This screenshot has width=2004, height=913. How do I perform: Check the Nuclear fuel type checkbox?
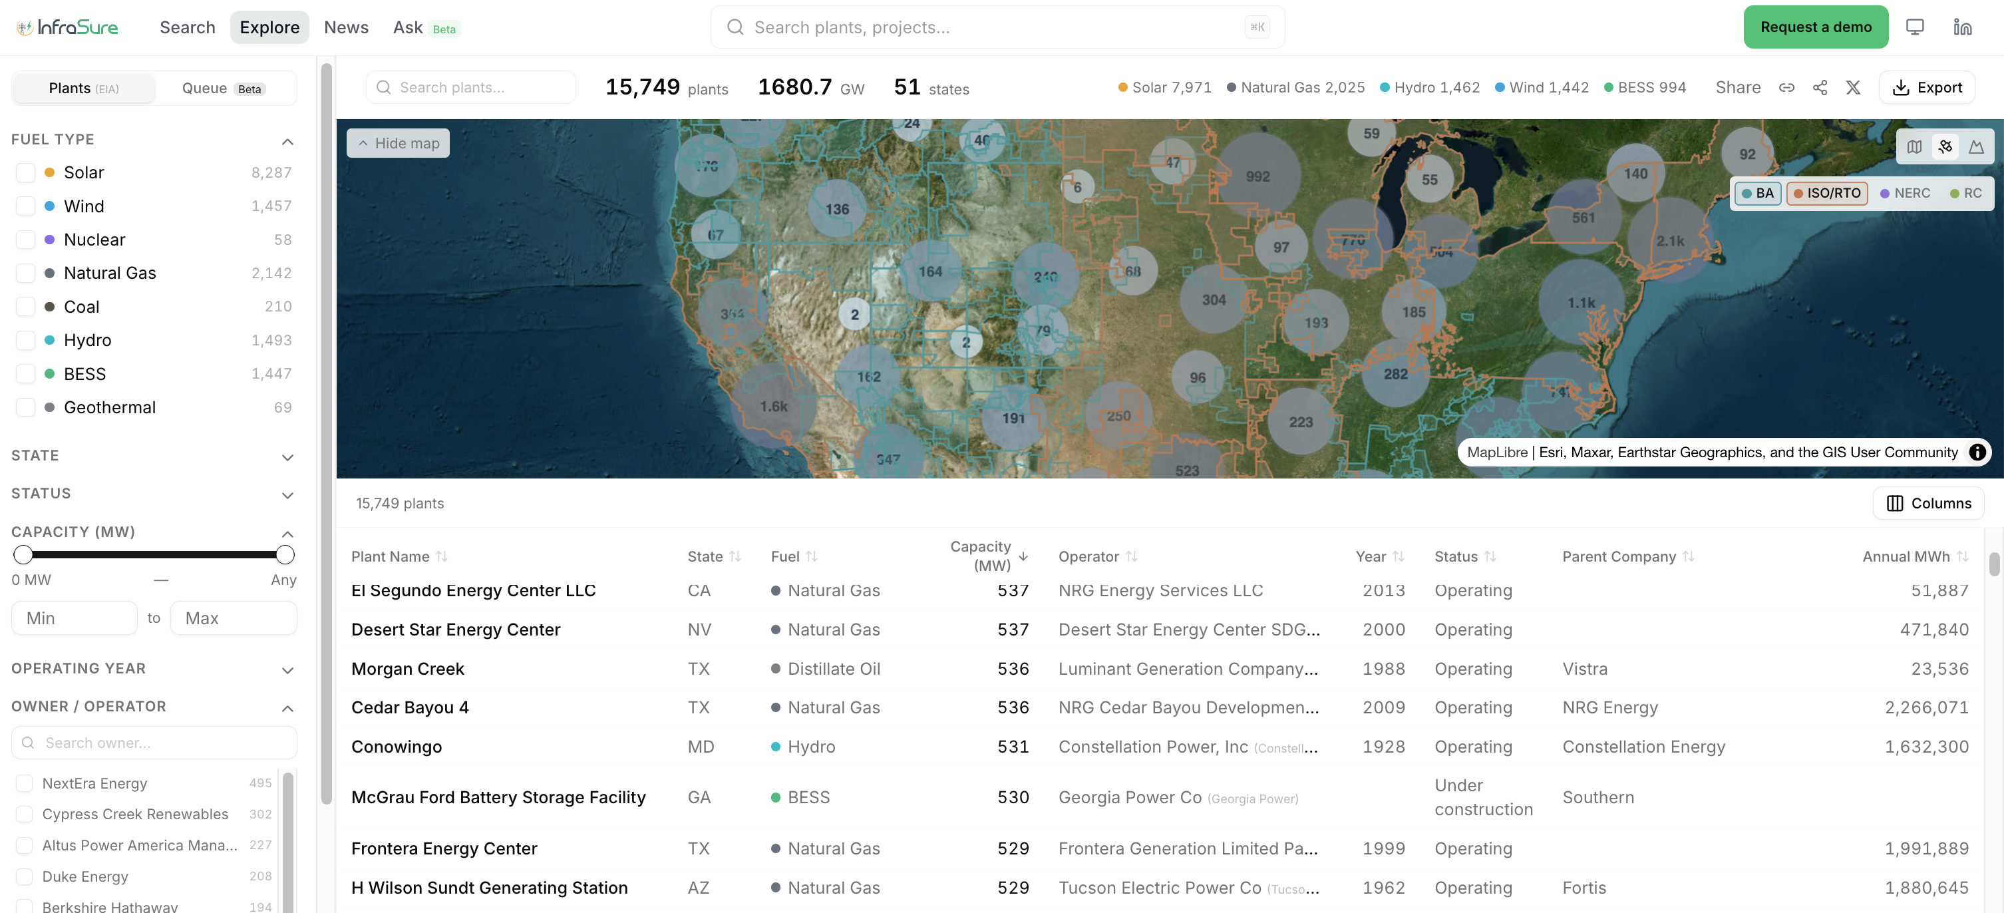(26, 240)
